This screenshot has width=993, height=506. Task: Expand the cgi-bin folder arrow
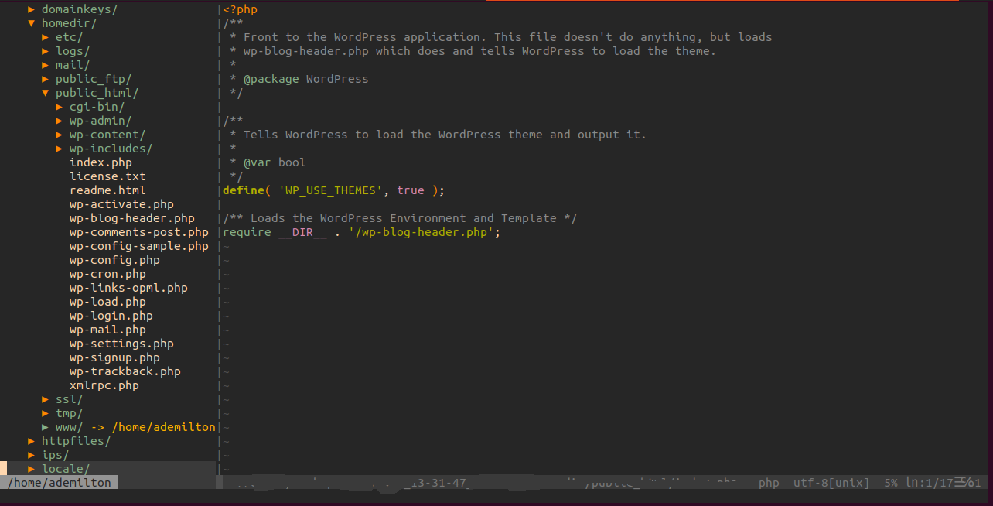(60, 107)
